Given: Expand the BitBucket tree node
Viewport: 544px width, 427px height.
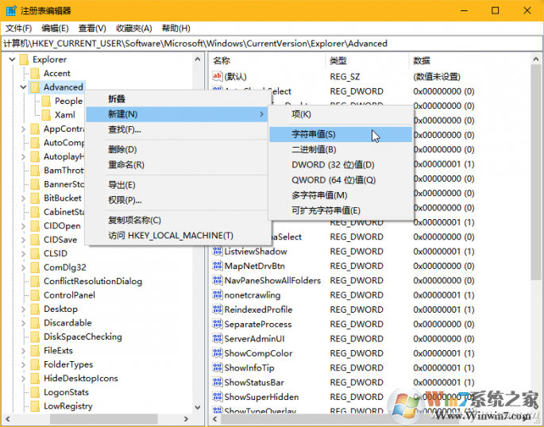Looking at the screenshot, I should [23, 198].
